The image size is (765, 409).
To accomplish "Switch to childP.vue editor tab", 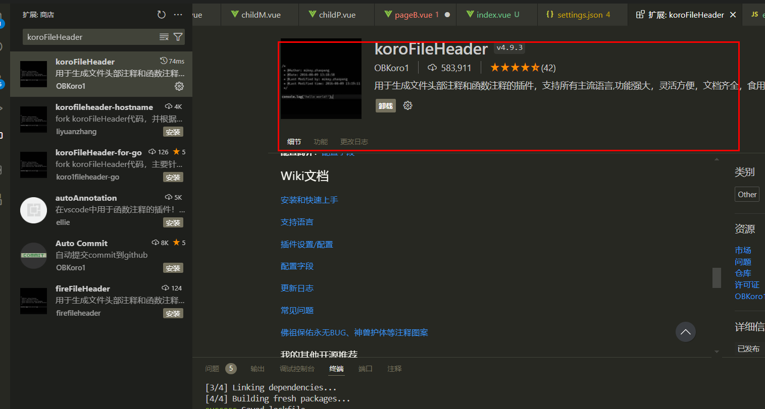I will tap(336, 15).
